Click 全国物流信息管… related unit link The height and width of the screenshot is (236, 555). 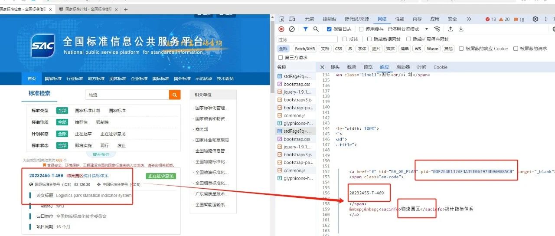click(x=212, y=151)
